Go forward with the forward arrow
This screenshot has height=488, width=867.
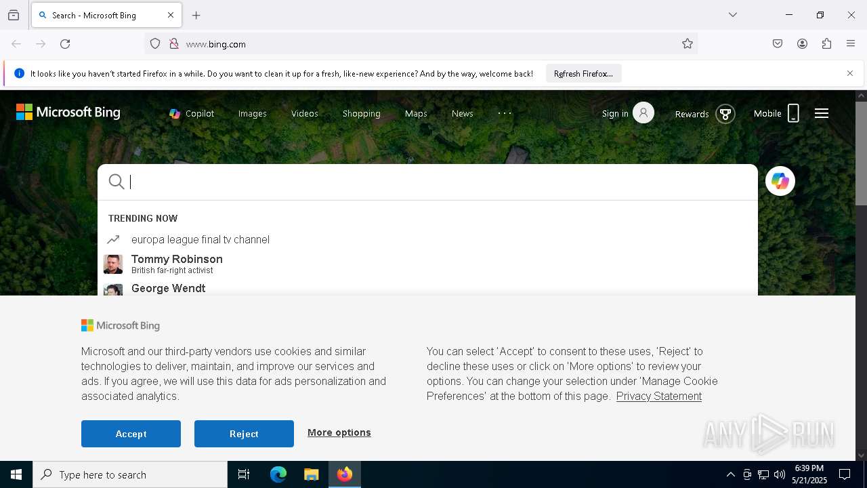pos(41,44)
